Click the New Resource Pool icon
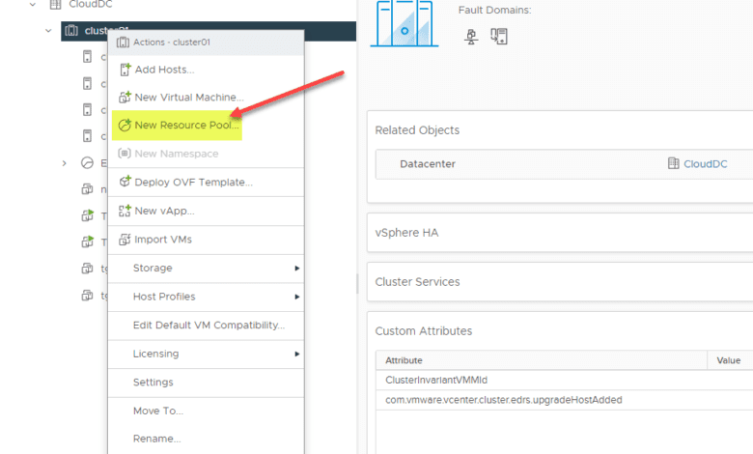The width and height of the screenshot is (753, 454). point(125,125)
